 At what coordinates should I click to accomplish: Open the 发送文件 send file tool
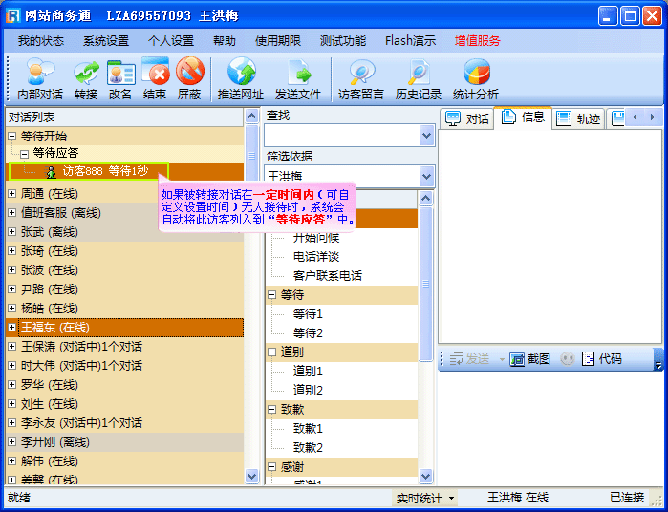pyautogui.click(x=298, y=78)
